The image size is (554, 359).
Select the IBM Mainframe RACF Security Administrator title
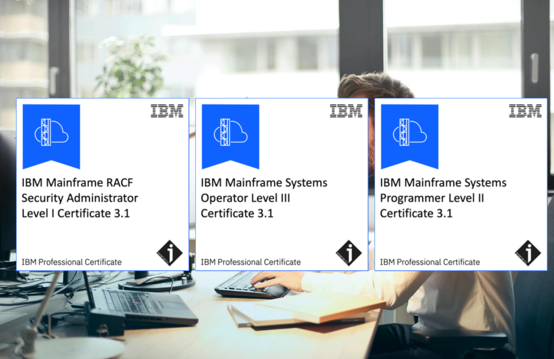click(80, 198)
